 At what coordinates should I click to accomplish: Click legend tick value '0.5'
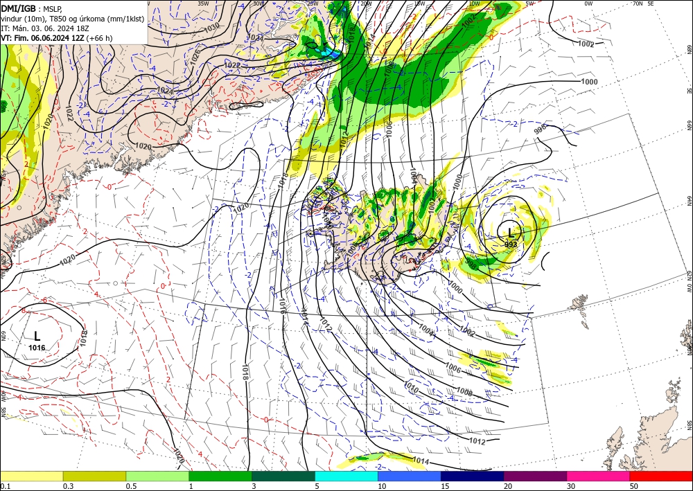[x=131, y=486]
